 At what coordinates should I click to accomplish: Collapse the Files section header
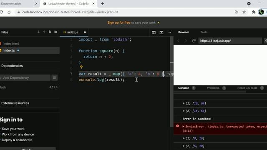(x=5, y=32)
